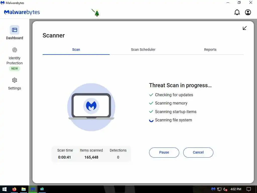The image size is (257, 193).
Task: Click the network icon in system tray
Action: [219, 189]
